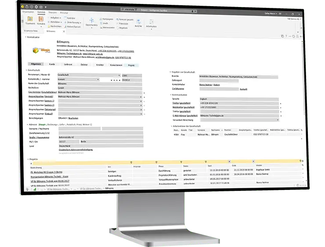Click the Creditreform Adressenvollständigung link

coord(76,150)
